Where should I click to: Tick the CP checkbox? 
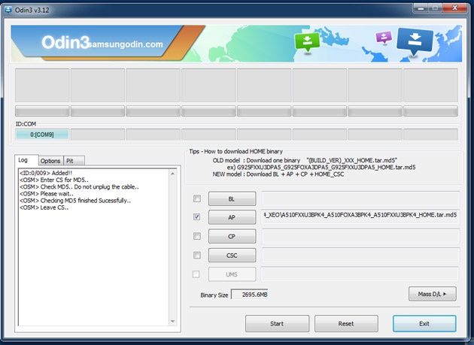[x=197, y=236]
